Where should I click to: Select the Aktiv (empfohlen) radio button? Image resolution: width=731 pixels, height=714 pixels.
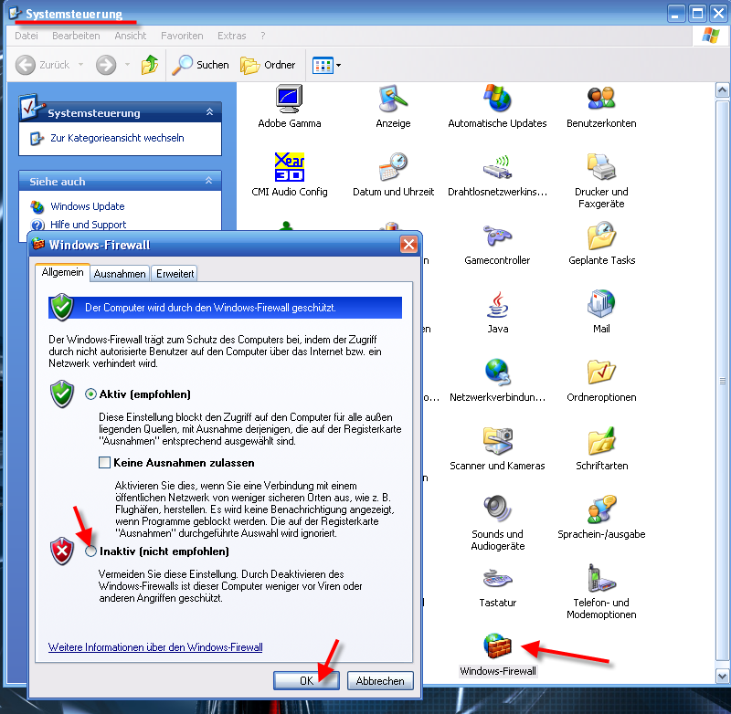90,394
